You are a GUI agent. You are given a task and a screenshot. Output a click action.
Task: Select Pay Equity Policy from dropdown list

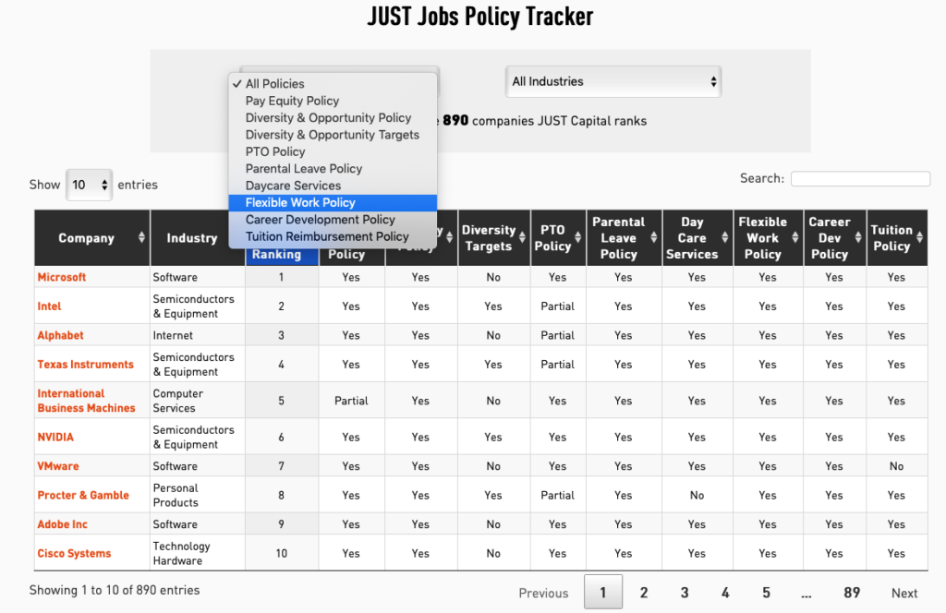tap(333, 101)
